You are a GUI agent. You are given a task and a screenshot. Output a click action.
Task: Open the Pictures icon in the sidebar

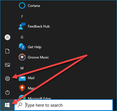point(7,65)
